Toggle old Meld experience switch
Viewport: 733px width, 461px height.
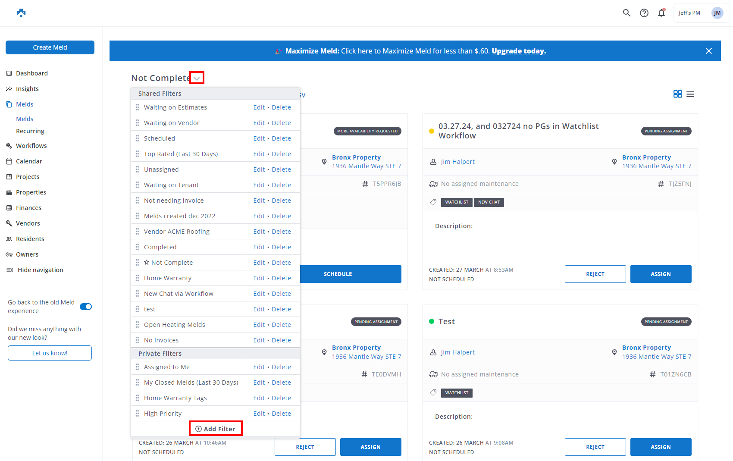86,307
